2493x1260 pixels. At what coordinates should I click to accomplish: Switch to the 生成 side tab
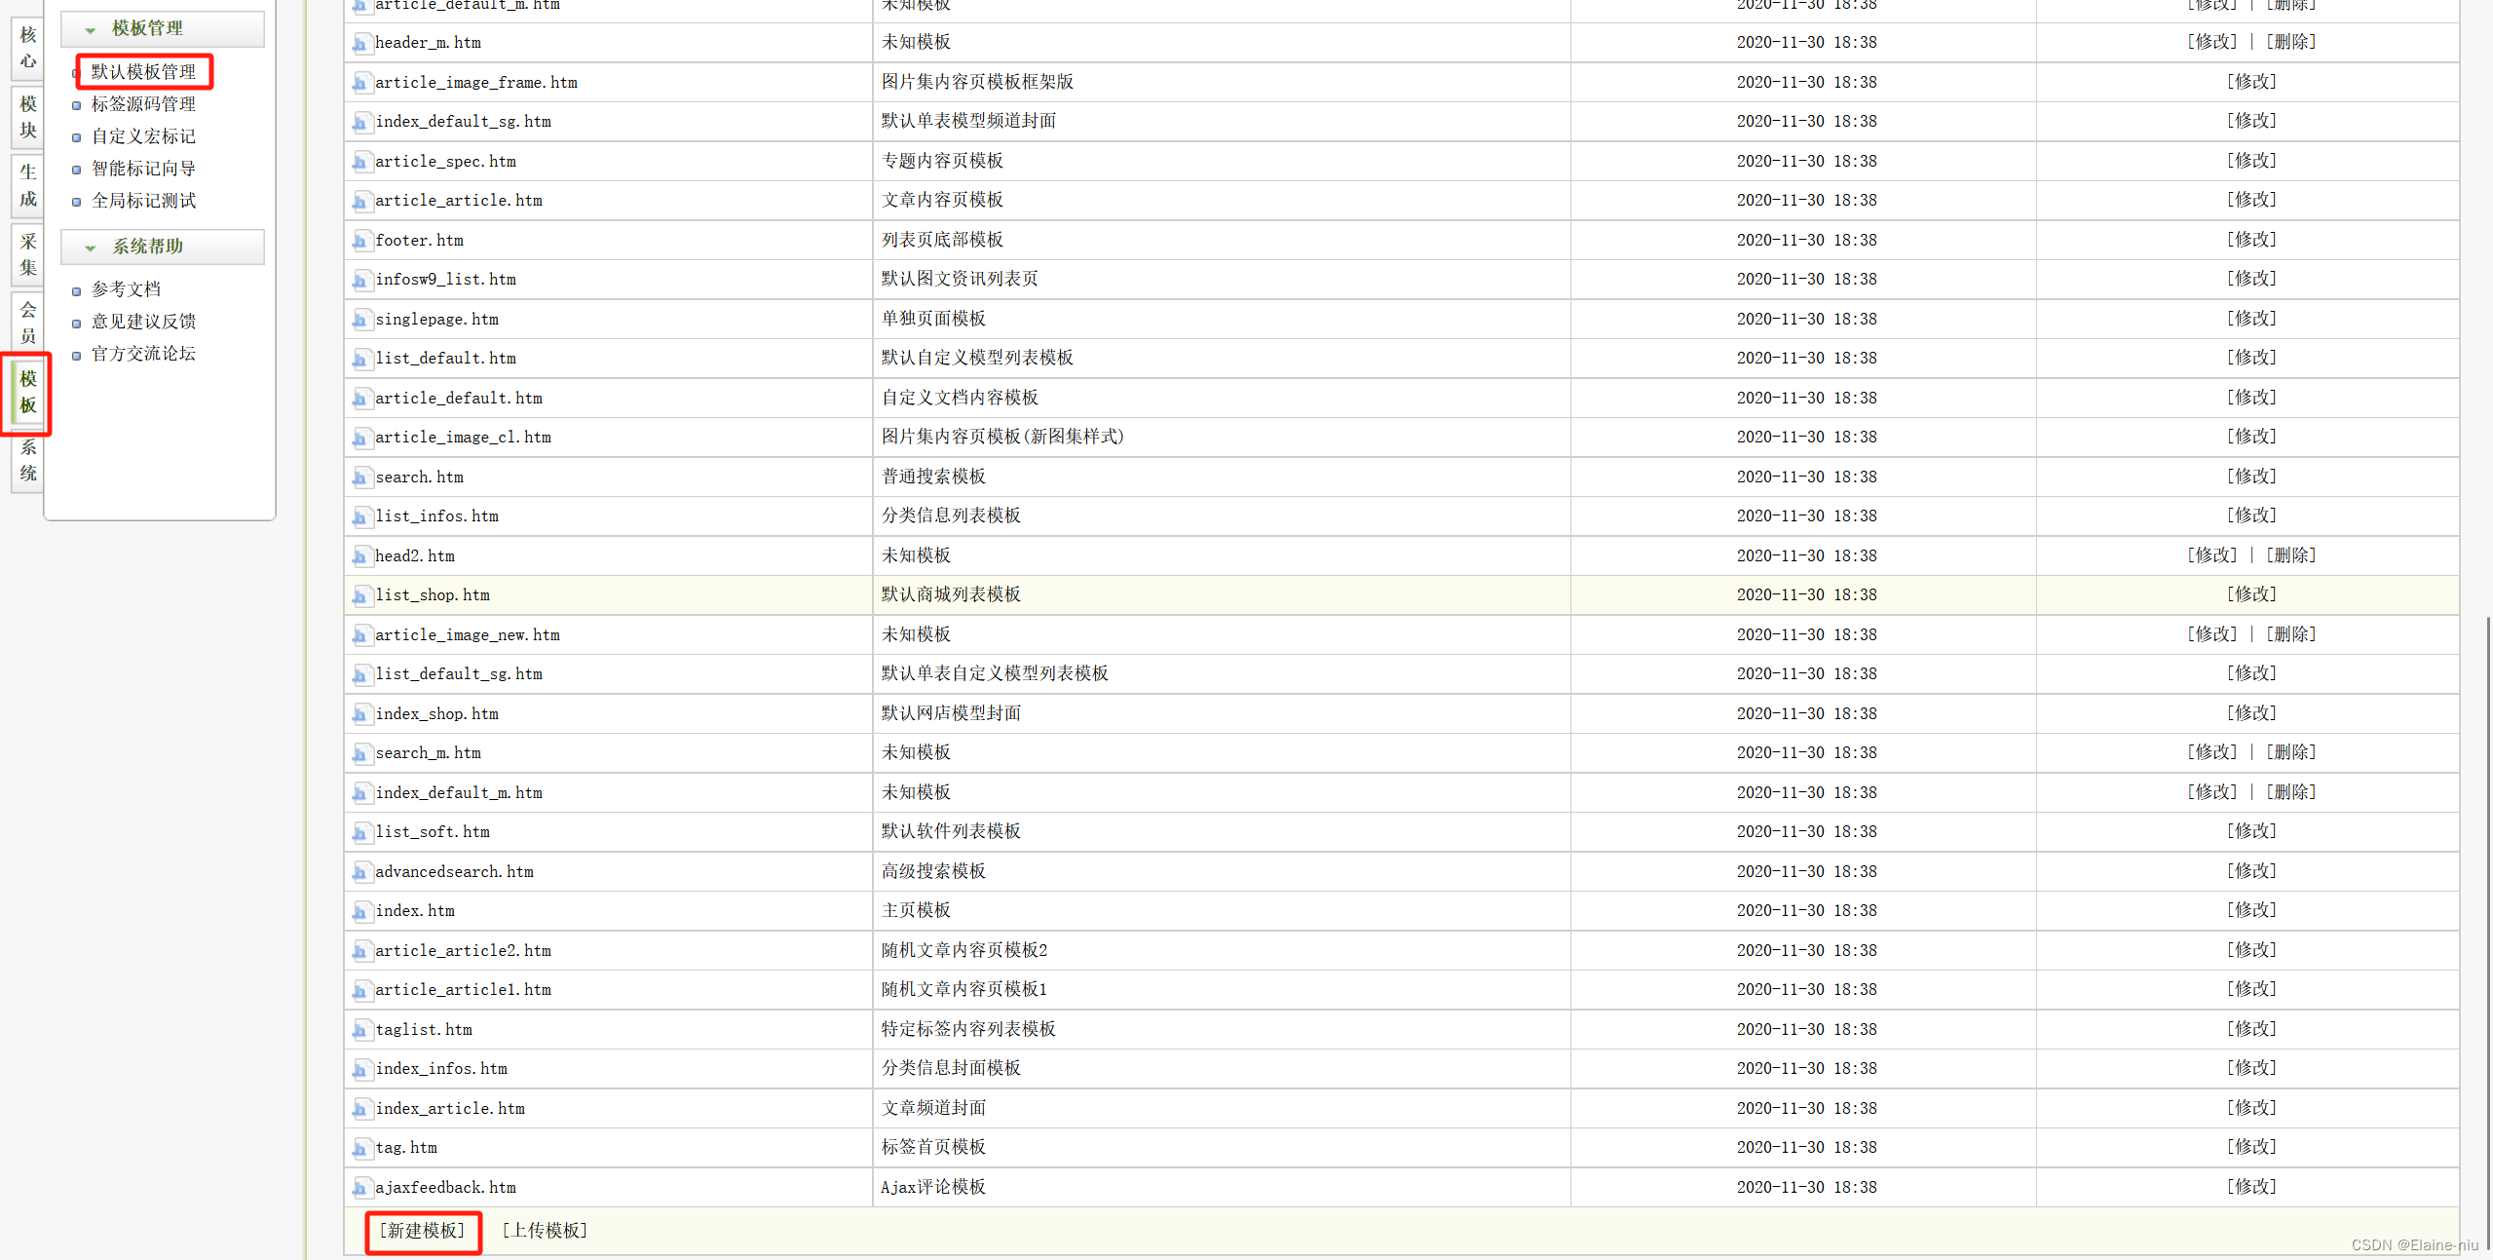coord(28,185)
